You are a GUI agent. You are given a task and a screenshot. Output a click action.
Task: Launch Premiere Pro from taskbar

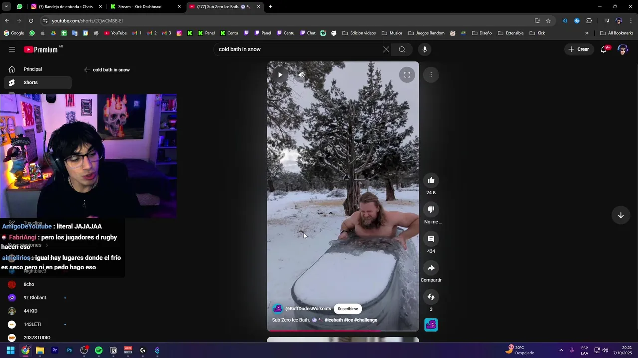(55, 350)
